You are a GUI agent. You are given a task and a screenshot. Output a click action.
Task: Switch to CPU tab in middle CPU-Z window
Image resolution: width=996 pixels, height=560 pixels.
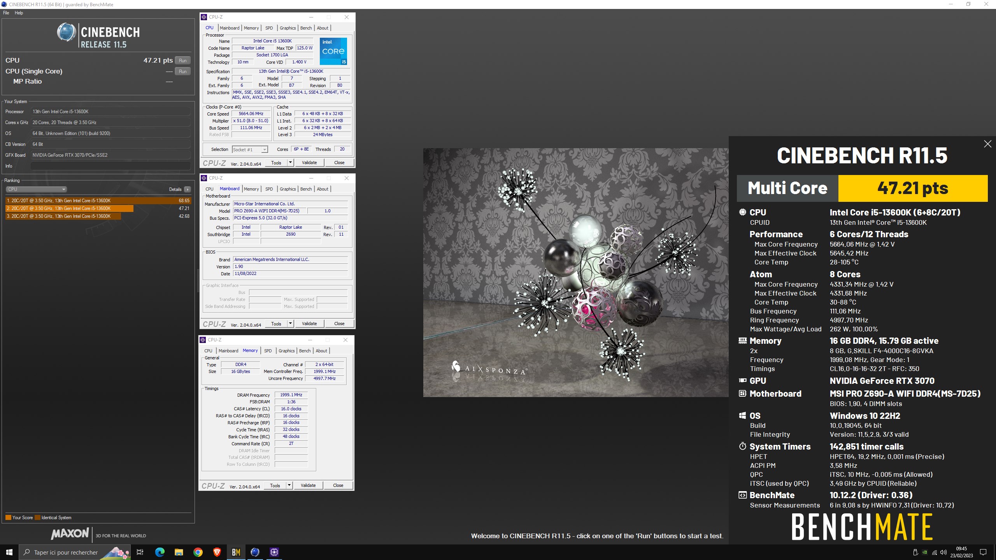(x=209, y=189)
